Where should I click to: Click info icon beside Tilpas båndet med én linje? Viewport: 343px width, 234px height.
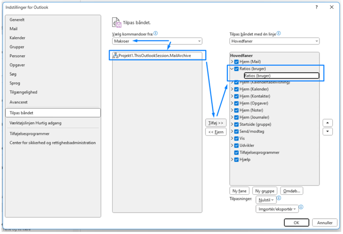pos(278,34)
